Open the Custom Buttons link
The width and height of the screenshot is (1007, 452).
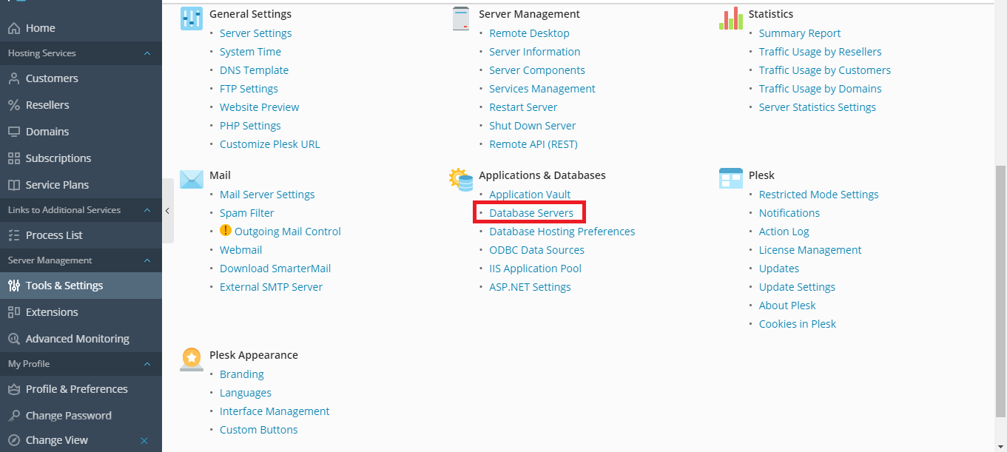(x=258, y=430)
